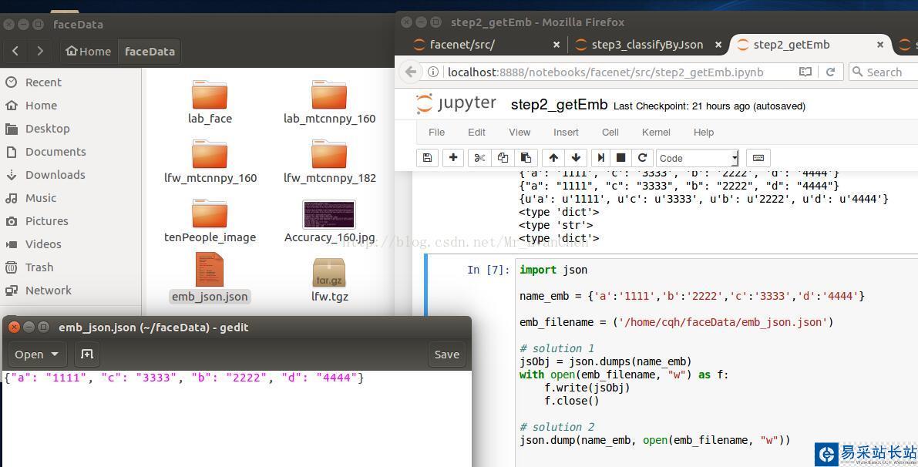918x467 pixels.
Task: Click Firefox Search box
Action: (x=884, y=72)
